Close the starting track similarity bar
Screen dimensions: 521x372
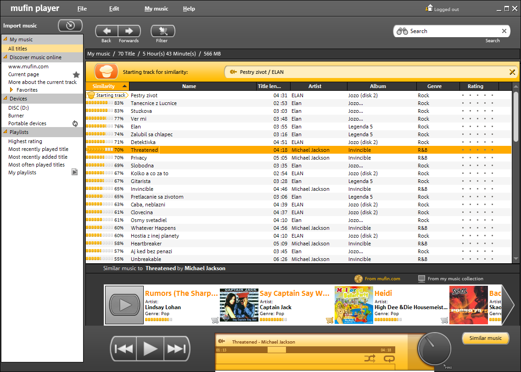[x=512, y=72]
